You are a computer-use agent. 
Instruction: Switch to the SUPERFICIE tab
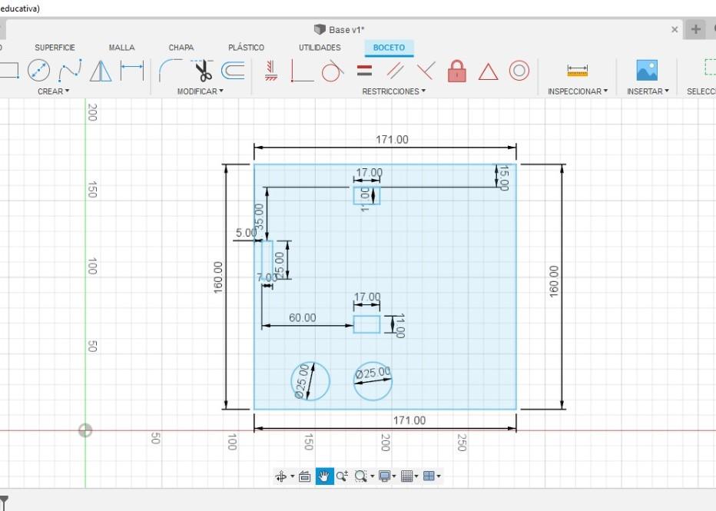[x=55, y=48]
